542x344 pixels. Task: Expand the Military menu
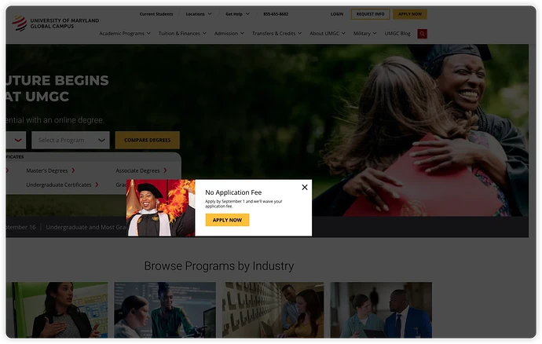pos(364,34)
